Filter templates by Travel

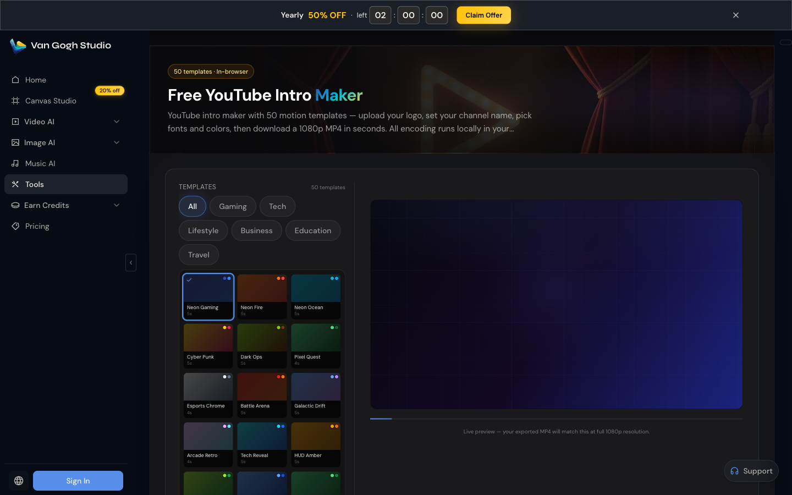pos(199,255)
